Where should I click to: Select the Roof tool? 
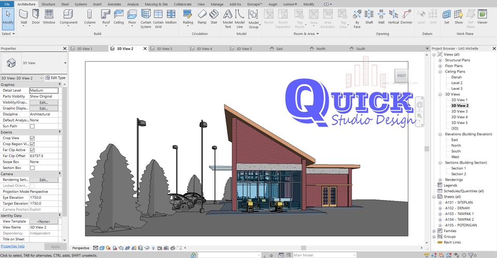click(106, 17)
